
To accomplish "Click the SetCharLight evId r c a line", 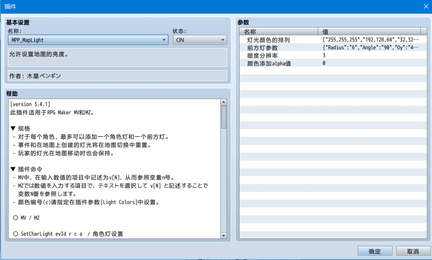I will click(x=68, y=234).
